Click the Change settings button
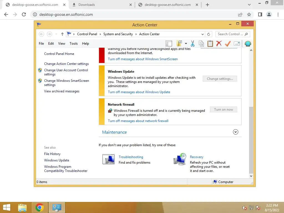This screenshot has width=284, height=213. pyautogui.click(x=220, y=79)
